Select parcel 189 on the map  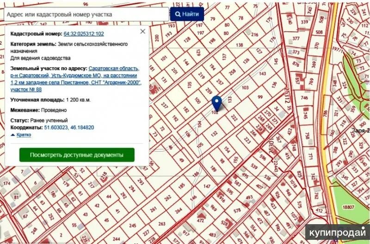pyautogui.click(x=213, y=169)
